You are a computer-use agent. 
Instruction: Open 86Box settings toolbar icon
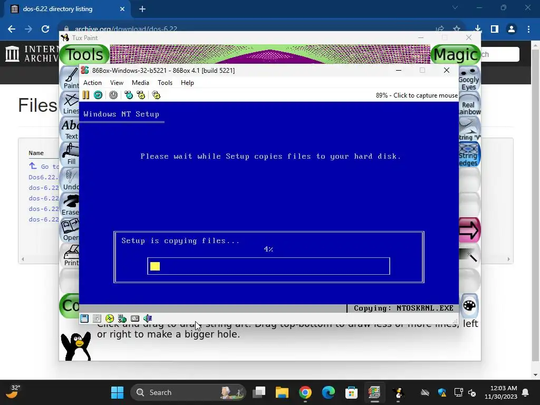click(156, 95)
